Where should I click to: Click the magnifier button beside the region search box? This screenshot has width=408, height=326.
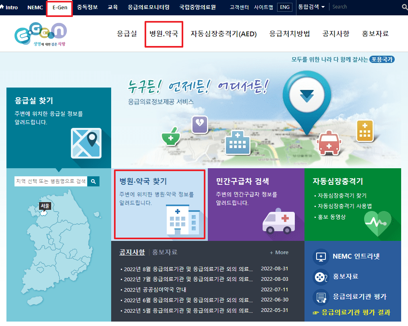tap(93, 181)
